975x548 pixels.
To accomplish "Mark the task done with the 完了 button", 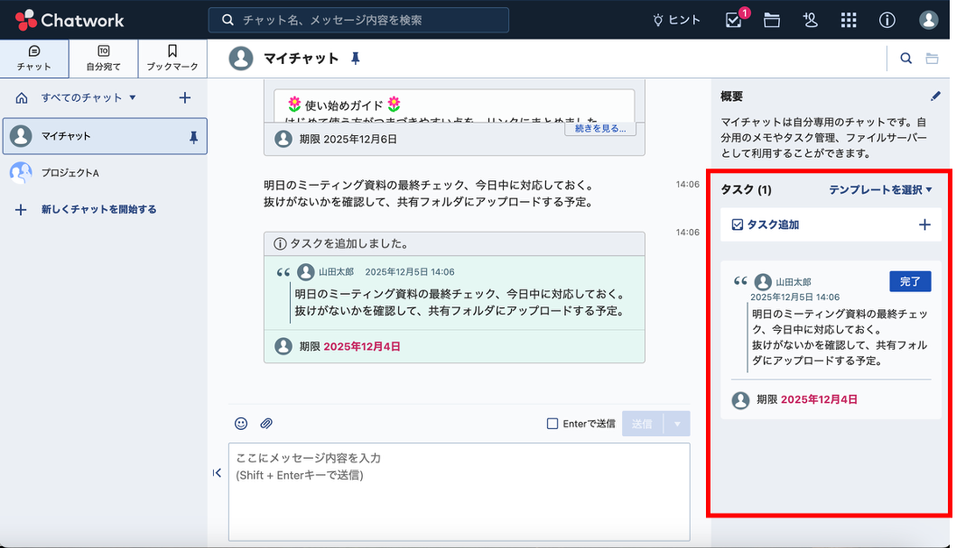I will pos(910,281).
